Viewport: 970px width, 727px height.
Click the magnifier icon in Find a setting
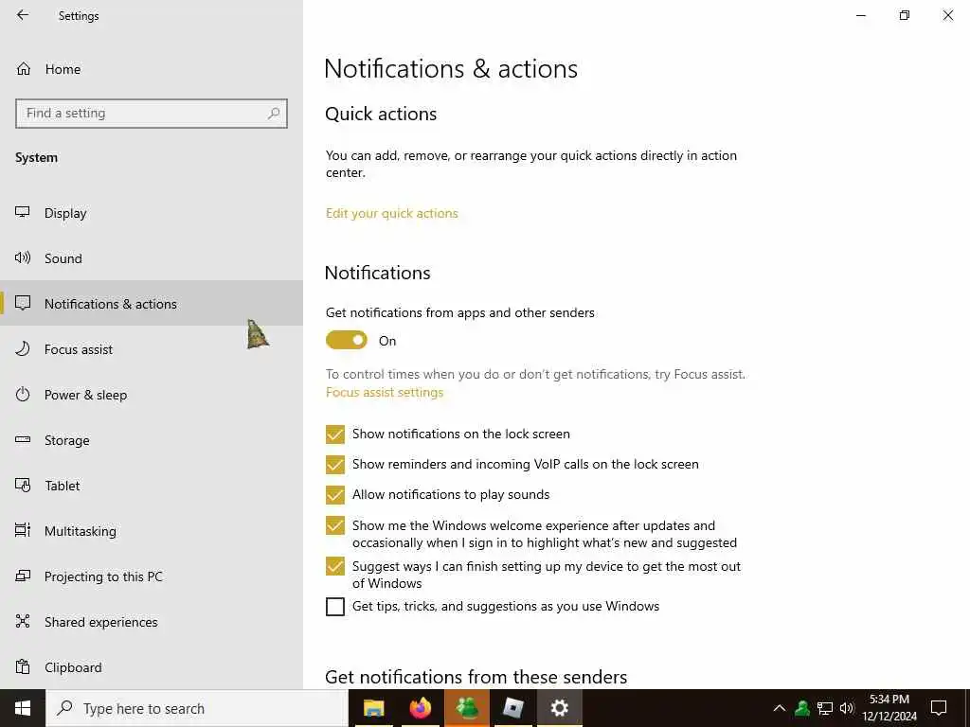[x=274, y=114]
